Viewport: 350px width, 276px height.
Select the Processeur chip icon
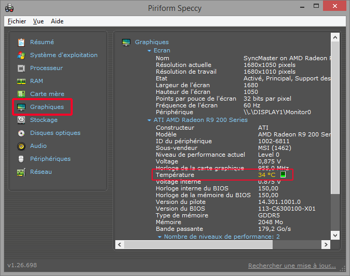(21, 68)
